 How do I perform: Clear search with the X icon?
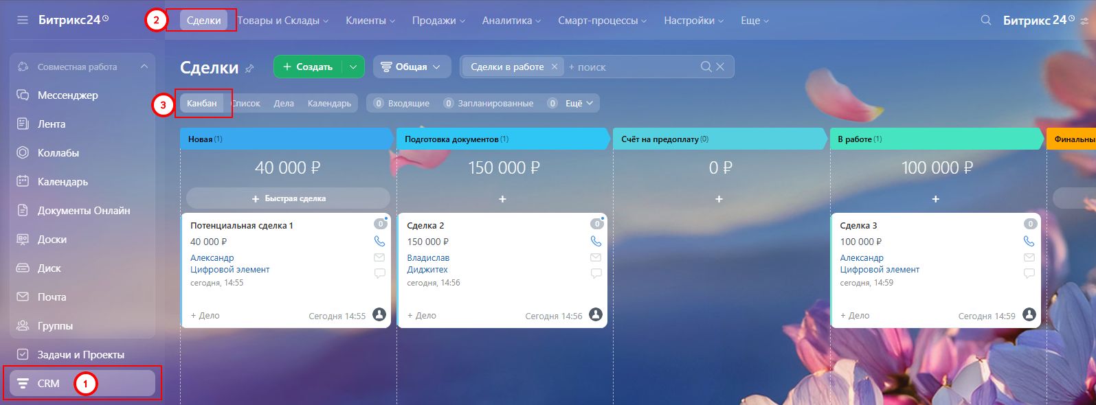(x=720, y=67)
